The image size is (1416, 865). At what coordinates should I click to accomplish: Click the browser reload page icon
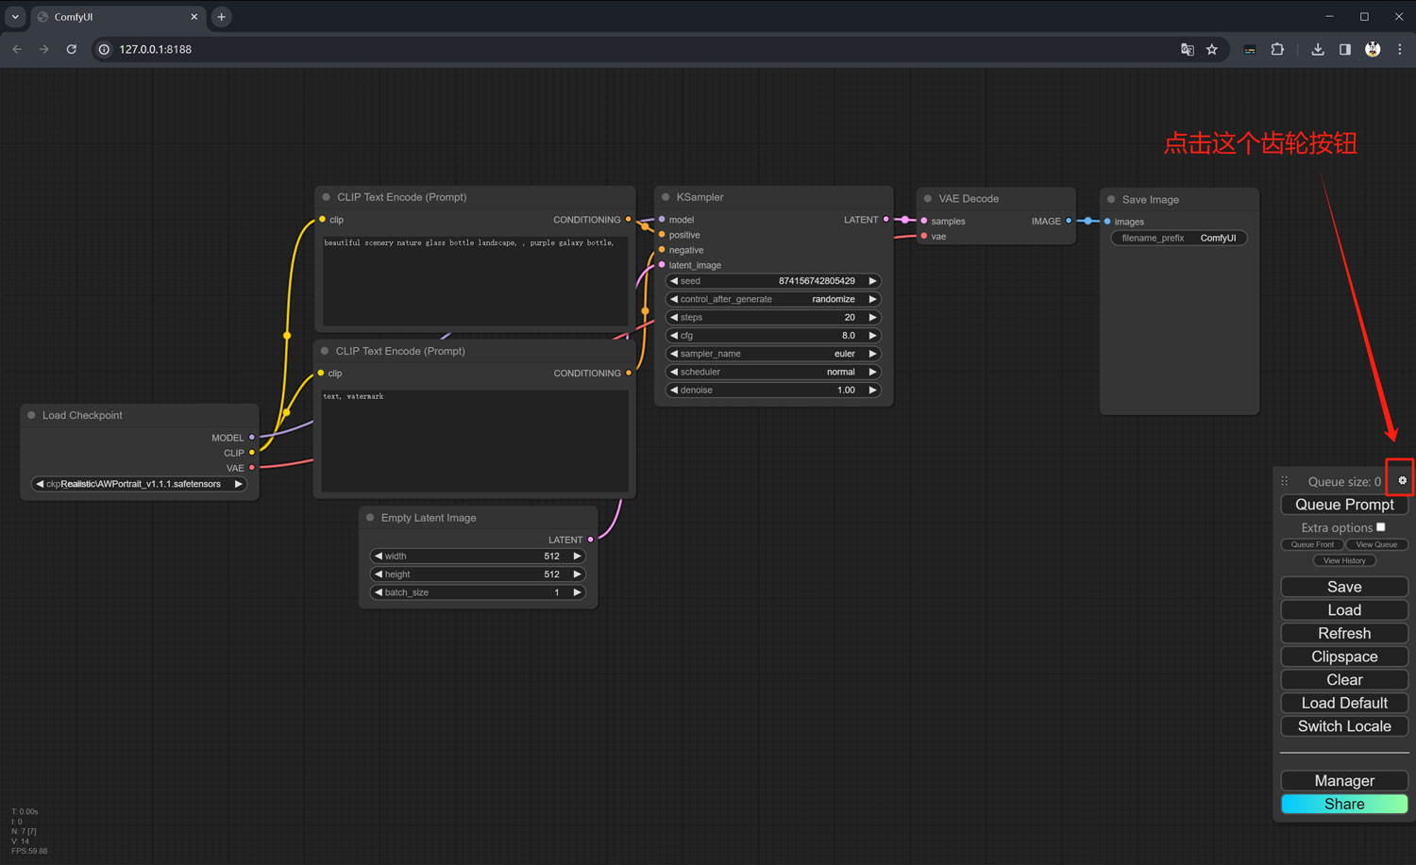point(72,49)
